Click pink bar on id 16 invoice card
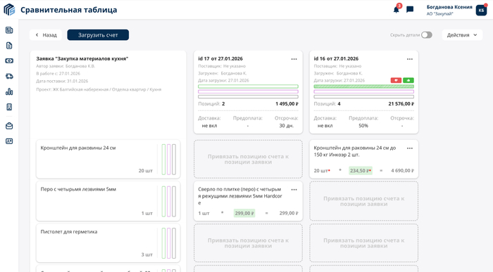This screenshot has width=493, height=272. [x=364, y=91]
